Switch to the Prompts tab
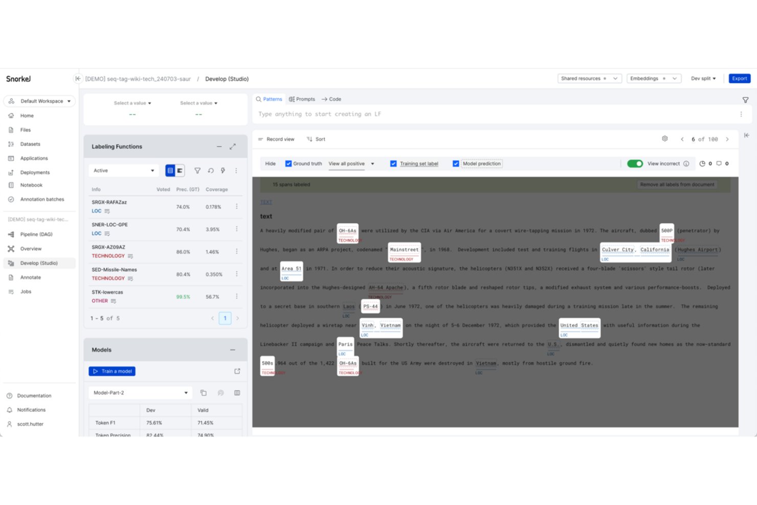Image resolution: width=757 pixels, height=505 pixels. coord(302,99)
